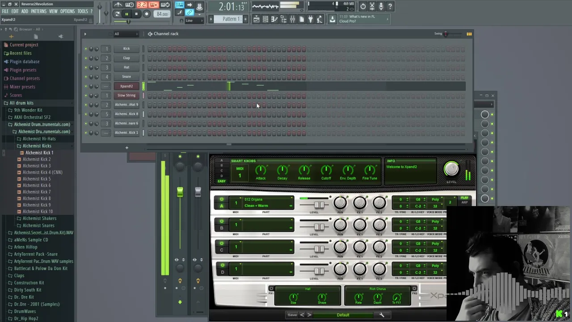Screen dimensions: 572x322
Task: Click the microphone icon in top right toolbar
Action: (381, 6)
